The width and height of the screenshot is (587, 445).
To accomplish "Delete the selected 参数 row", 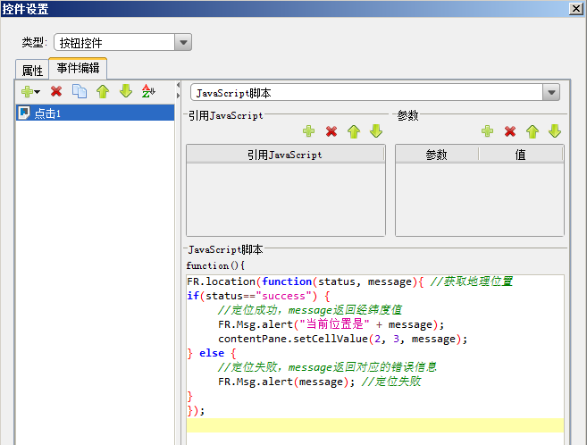I will 510,131.
